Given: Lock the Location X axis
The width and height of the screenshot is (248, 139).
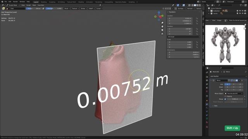Looking at the screenshot, I should [197, 18].
